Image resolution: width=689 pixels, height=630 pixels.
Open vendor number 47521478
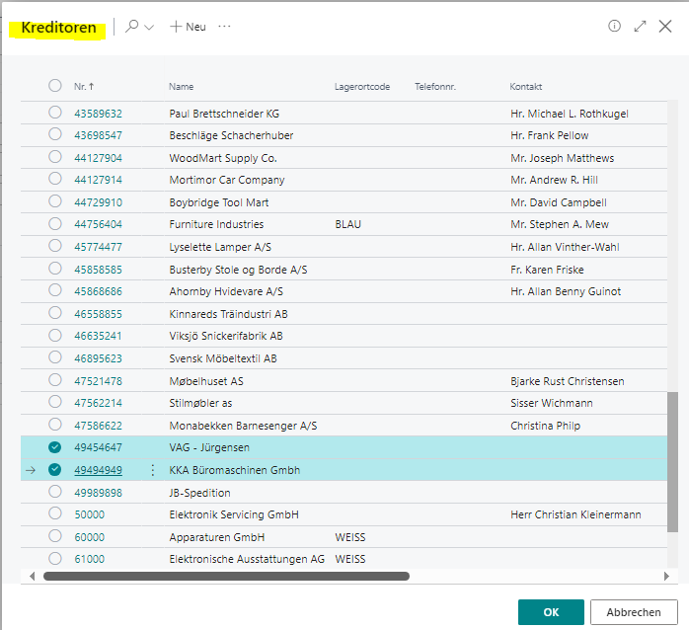click(x=98, y=381)
